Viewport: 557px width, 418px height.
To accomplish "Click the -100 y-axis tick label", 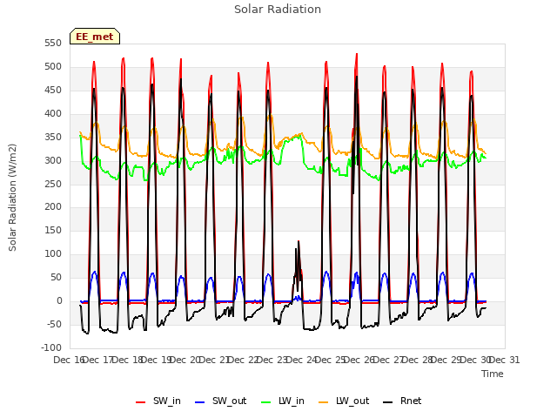I will 51,347.
